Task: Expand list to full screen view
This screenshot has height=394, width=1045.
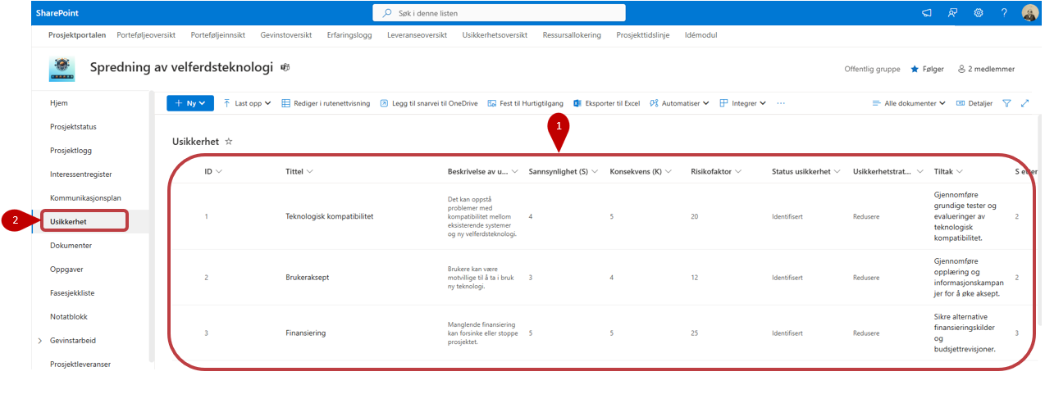Action: [x=1024, y=103]
